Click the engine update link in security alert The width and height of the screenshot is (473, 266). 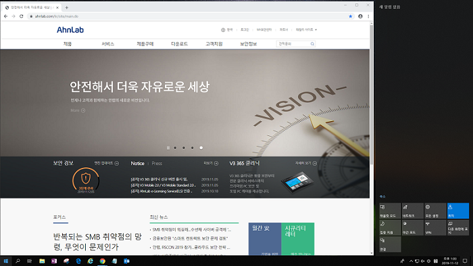click(x=107, y=163)
